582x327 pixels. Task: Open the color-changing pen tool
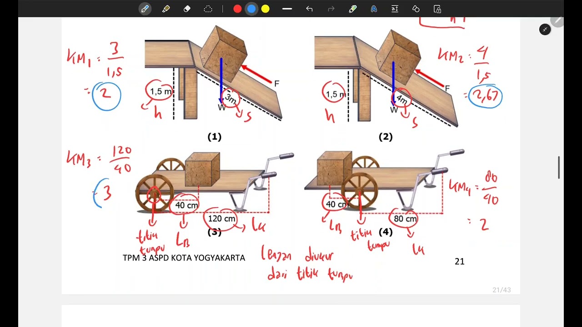(x=353, y=9)
